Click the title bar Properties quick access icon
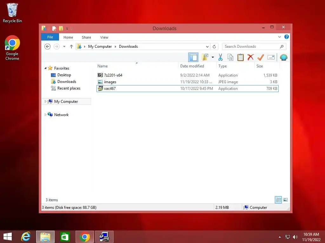Screen dimensions: 325x243 coord(54,28)
